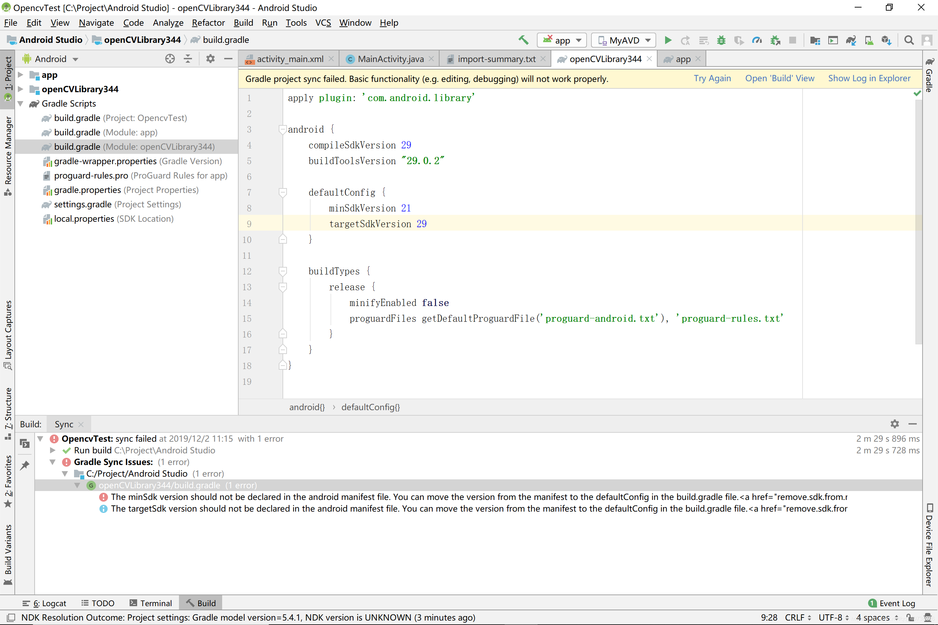This screenshot has width=938, height=625.
Task: Click the user account avatar icon
Action: click(x=927, y=40)
